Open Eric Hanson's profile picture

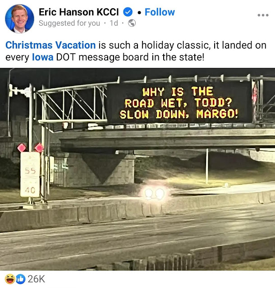click(x=19, y=18)
